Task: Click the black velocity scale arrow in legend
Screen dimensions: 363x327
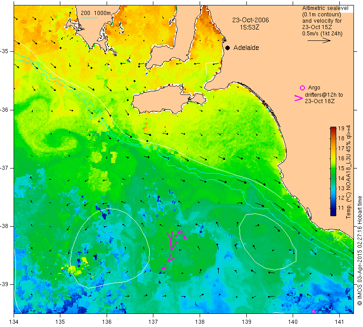Action: pyautogui.click(x=319, y=40)
